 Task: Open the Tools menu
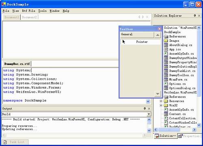42,11
